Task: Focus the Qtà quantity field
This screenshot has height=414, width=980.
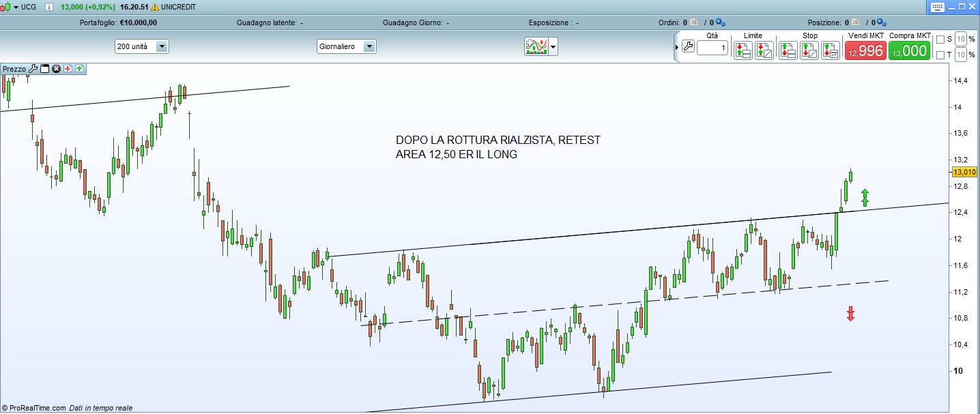Action: click(712, 48)
